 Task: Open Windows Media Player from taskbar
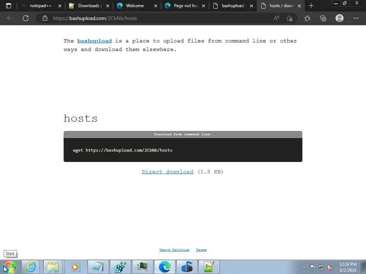(75, 267)
